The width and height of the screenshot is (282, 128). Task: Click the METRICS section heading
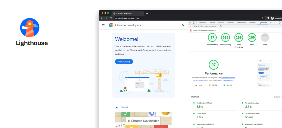(x=195, y=97)
